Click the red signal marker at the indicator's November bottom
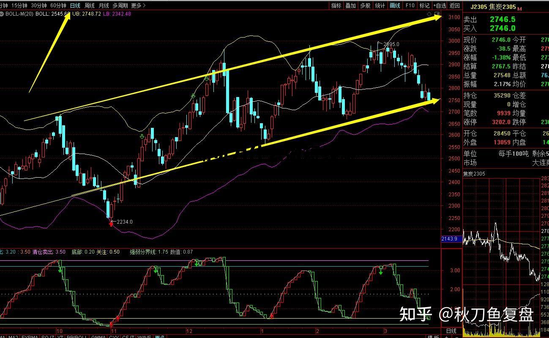 click(x=111, y=324)
